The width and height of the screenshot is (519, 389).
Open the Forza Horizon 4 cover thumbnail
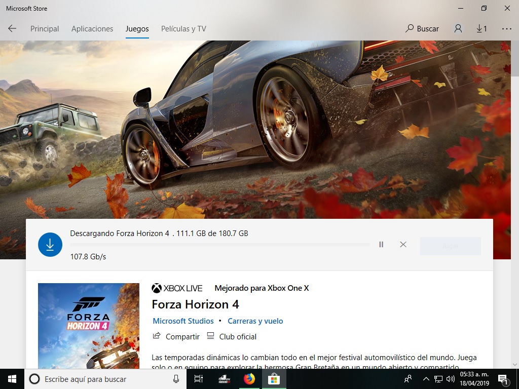pyautogui.click(x=89, y=326)
